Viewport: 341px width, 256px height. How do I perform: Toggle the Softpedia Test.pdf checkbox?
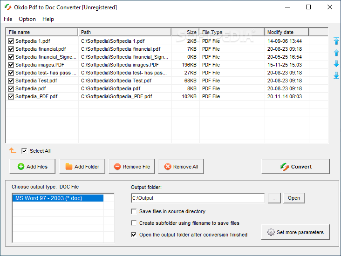11,81
